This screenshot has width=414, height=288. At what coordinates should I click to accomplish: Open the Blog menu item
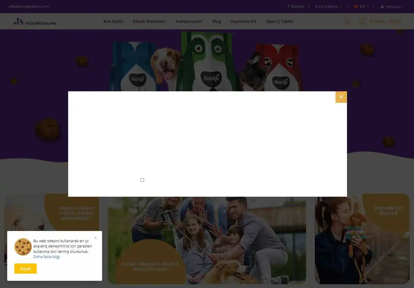click(x=216, y=21)
